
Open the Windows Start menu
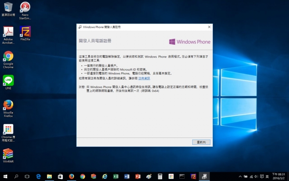click(x=5, y=177)
